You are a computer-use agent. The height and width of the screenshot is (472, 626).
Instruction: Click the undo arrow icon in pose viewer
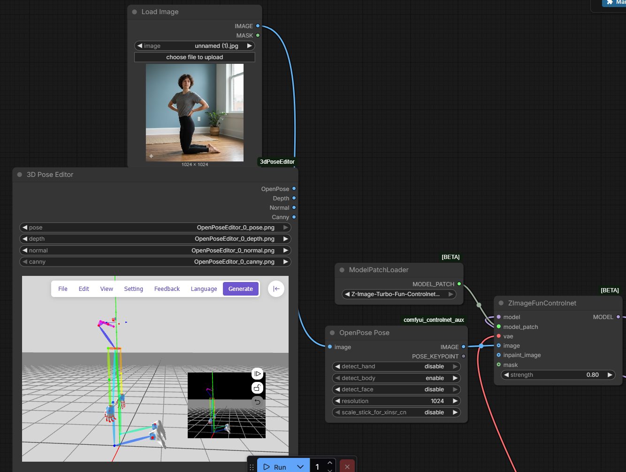[257, 402]
